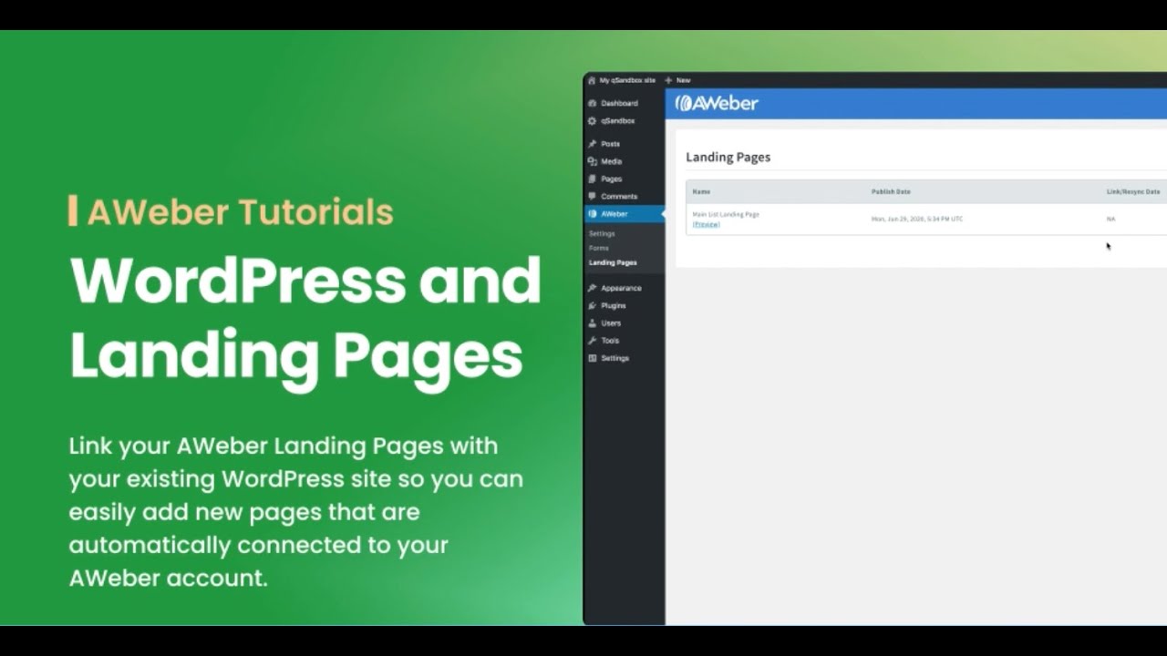Open Settings under the AWeber submenu

602,233
